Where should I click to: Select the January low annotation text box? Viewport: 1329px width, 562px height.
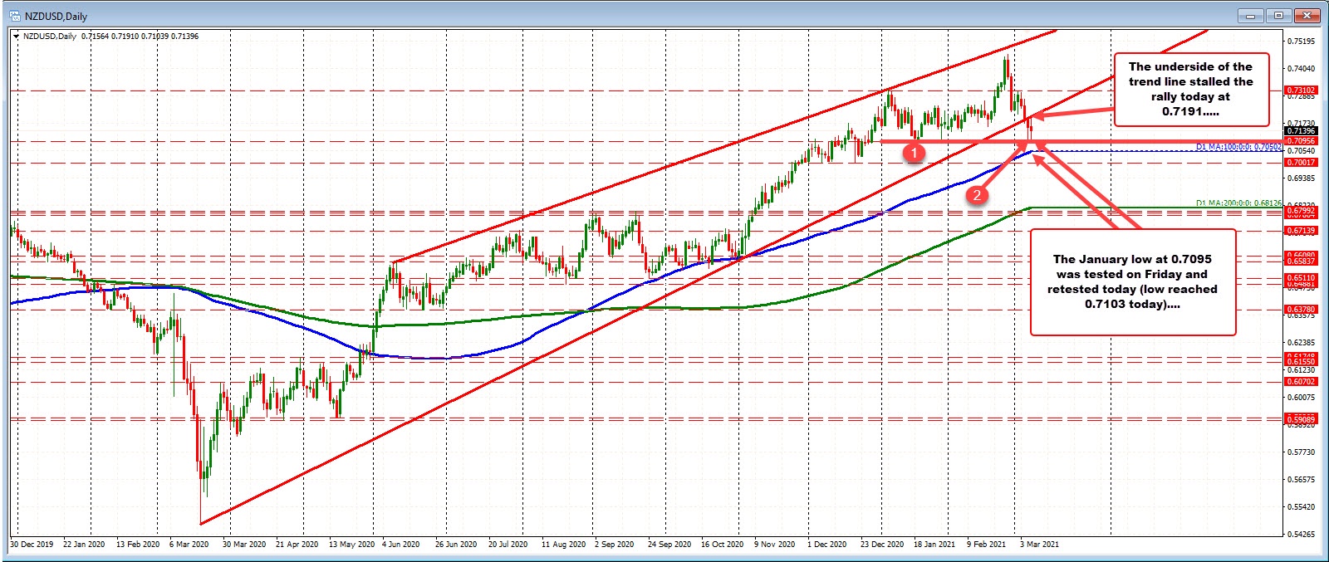pyautogui.click(x=1132, y=282)
